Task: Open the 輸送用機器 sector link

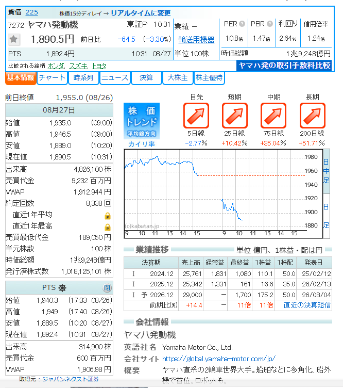Action: (x=196, y=40)
